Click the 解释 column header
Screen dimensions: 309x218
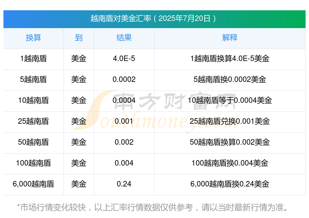230,38
